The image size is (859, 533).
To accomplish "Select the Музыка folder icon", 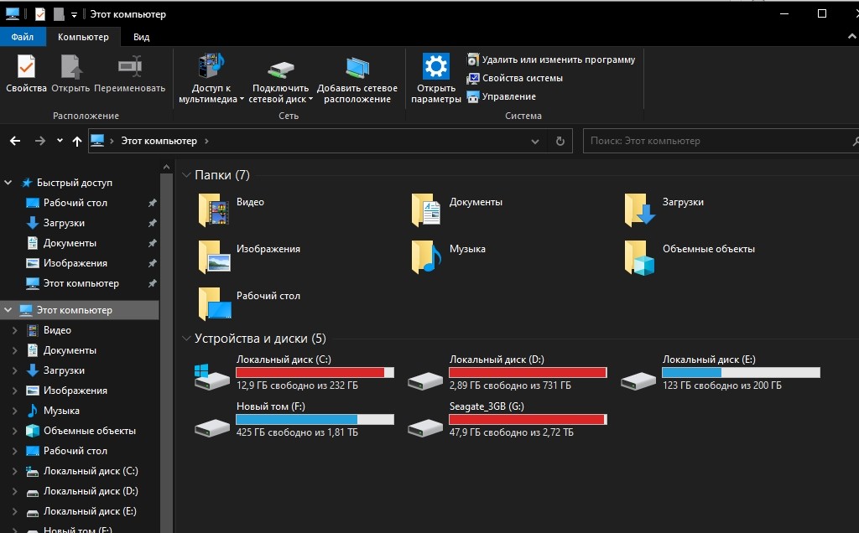I will [x=427, y=256].
